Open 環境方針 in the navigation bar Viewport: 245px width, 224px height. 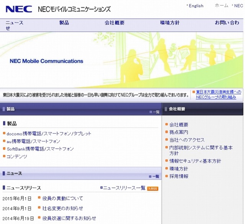[x=170, y=23]
